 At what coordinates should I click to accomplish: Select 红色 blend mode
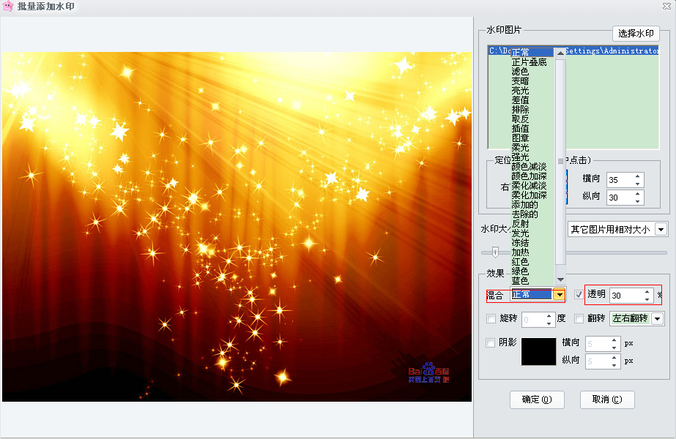point(520,261)
